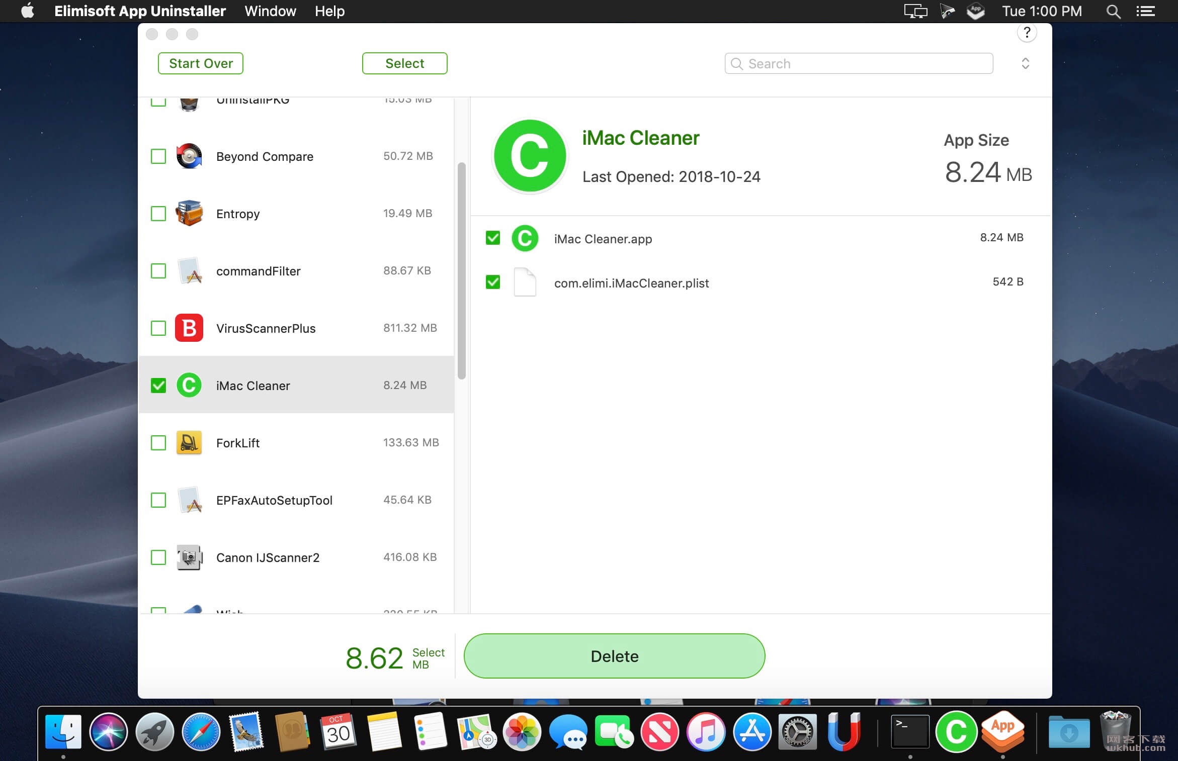
Task: Open System Preferences gear in Dock
Action: pyautogui.click(x=798, y=731)
